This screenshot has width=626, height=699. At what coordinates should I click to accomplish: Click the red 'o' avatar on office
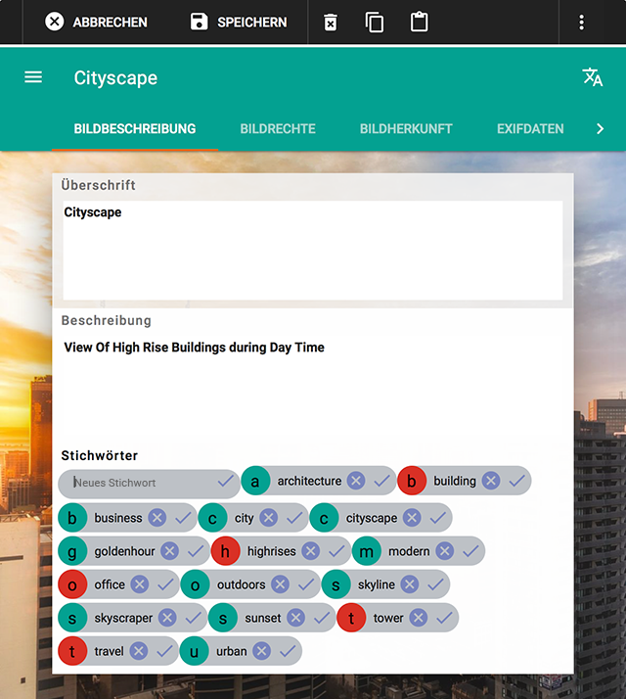point(72,584)
